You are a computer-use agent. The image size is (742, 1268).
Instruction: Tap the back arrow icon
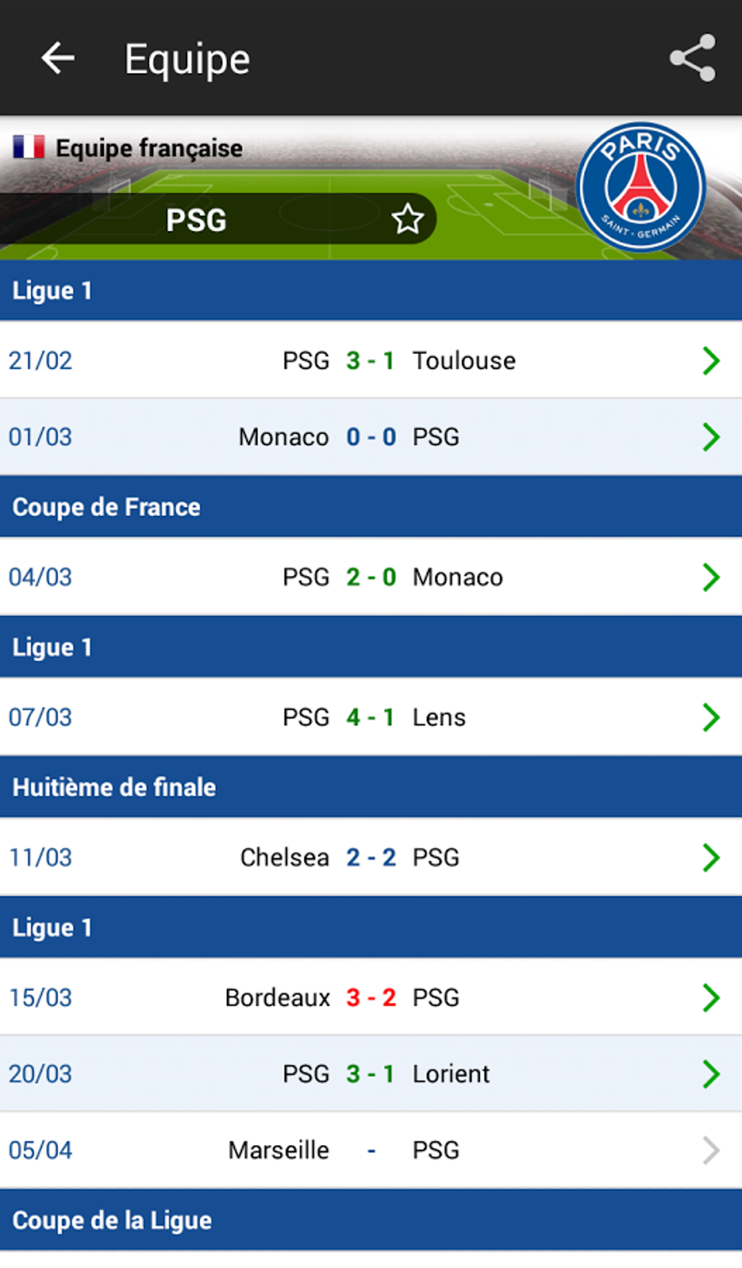pyautogui.click(x=58, y=58)
